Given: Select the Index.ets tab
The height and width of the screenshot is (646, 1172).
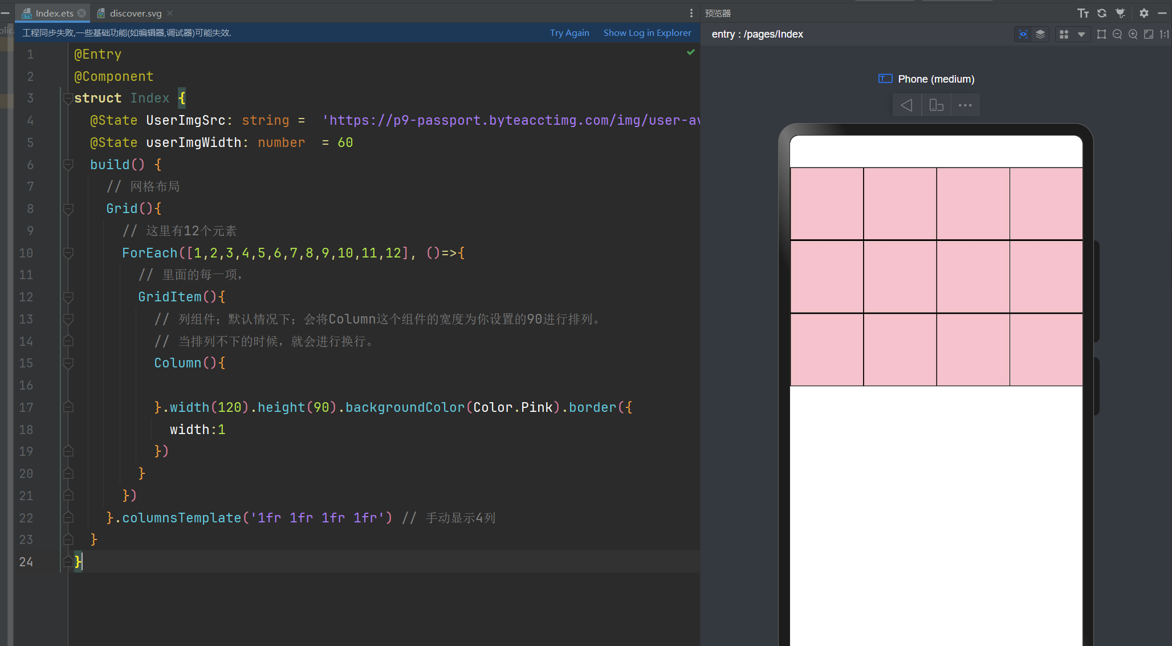Looking at the screenshot, I should (x=54, y=13).
